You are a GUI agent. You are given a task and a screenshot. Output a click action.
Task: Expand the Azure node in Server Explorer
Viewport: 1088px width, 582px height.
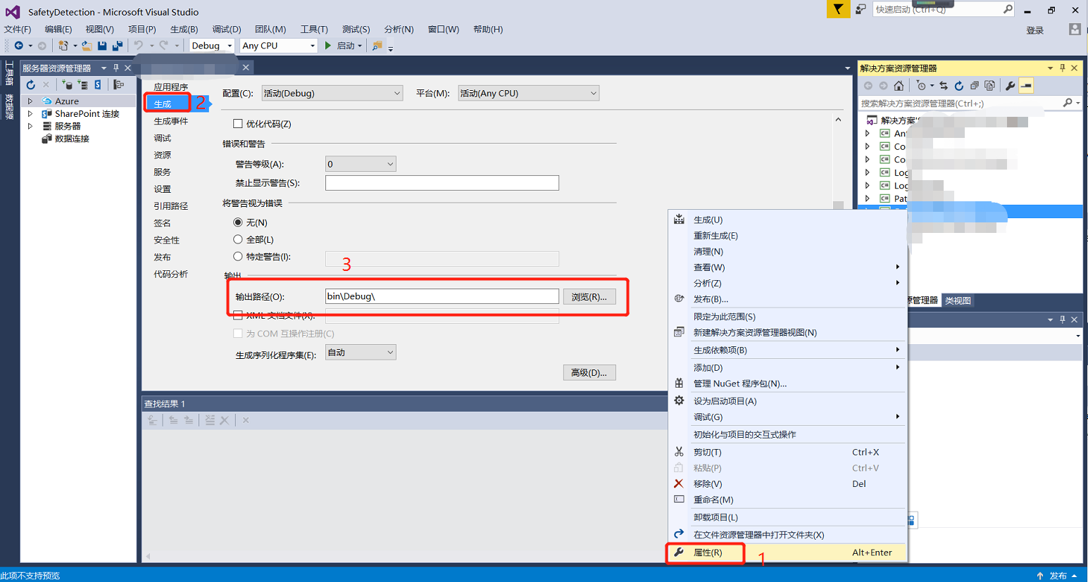30,101
